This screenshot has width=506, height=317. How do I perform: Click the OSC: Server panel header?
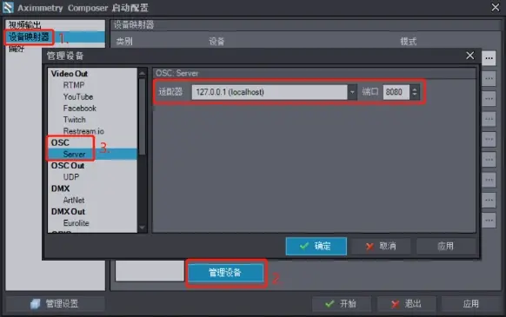click(x=315, y=73)
